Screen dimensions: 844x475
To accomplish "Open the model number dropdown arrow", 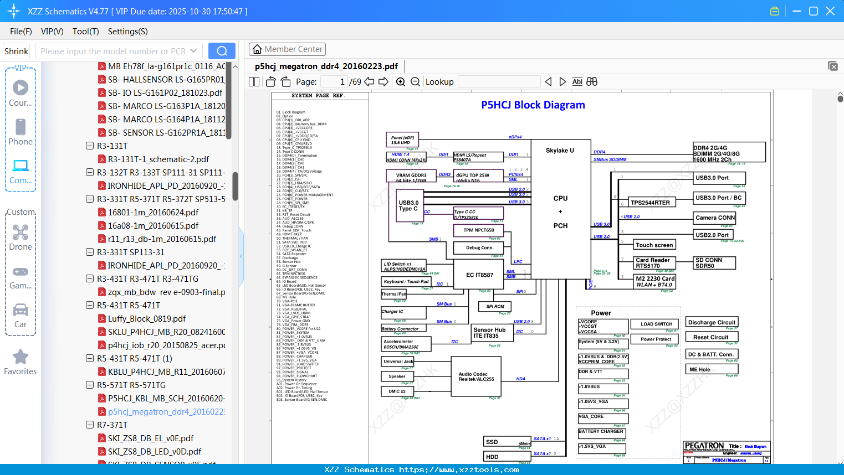I will 193,51.
